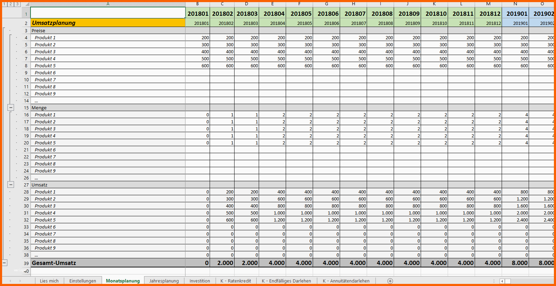Click the large 201806 header in row 1
This screenshot has width=556, height=286.
(x=326, y=13)
